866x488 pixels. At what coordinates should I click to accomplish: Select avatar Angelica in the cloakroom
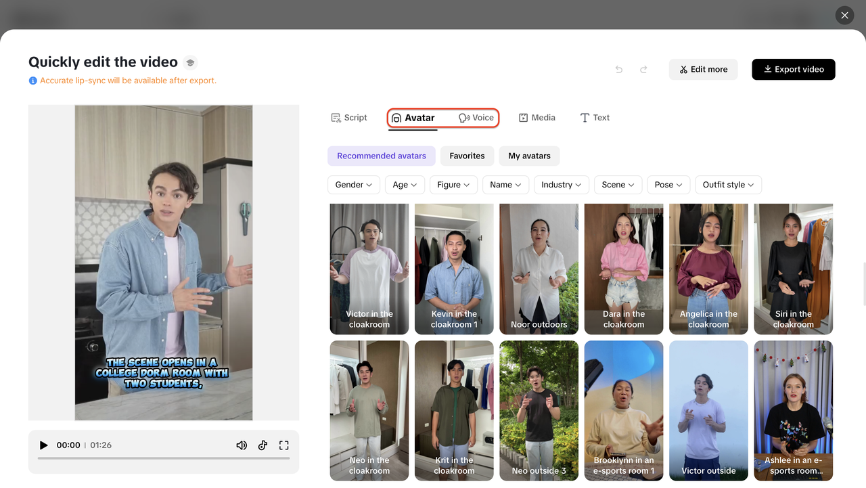[x=708, y=269]
